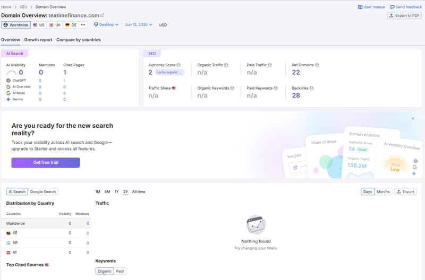Select 2Y time range
Screen dimensions: 425x280
click(x=125, y=191)
